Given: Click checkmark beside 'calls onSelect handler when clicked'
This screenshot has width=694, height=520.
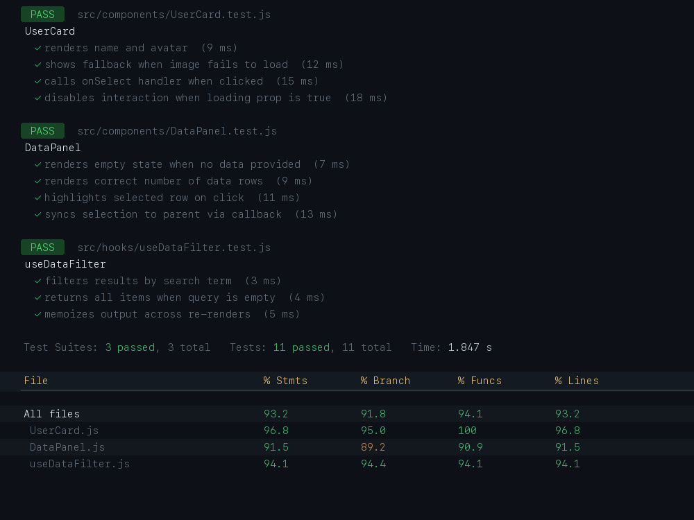Looking at the screenshot, I should (x=38, y=81).
